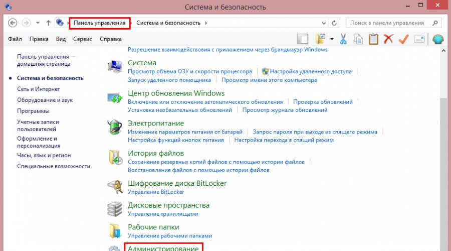Screen dimensions: 451x251
Task: Open Панель управления домашняя страница link
Action: coord(46,60)
